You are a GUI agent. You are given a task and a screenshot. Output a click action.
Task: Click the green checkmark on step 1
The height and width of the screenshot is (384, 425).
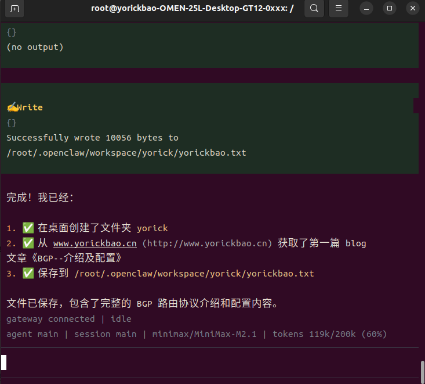28,228
